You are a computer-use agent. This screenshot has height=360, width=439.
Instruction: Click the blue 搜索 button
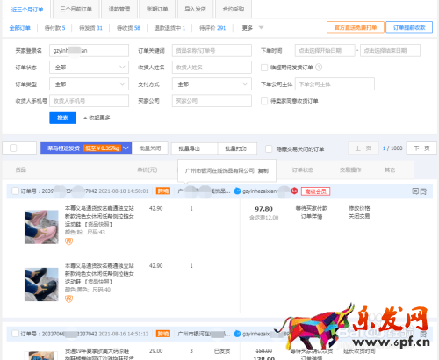pos(62,118)
